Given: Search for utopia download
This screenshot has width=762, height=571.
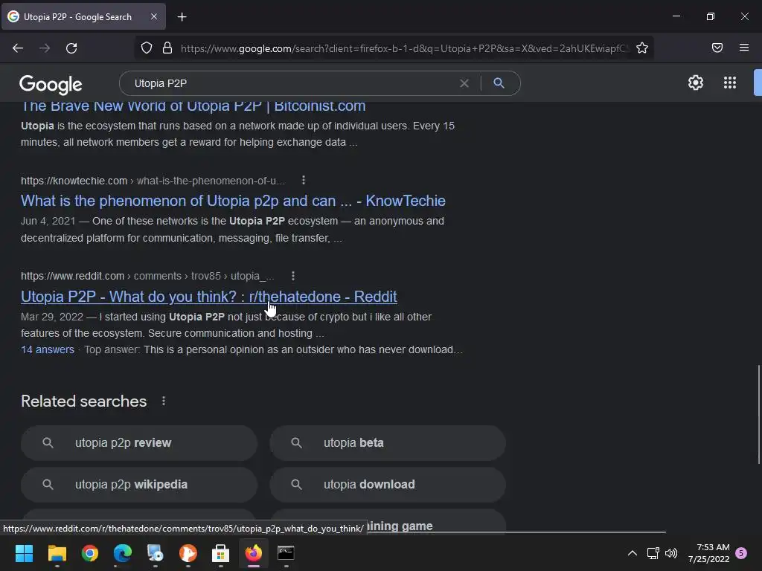Looking at the screenshot, I should pyautogui.click(x=388, y=485).
